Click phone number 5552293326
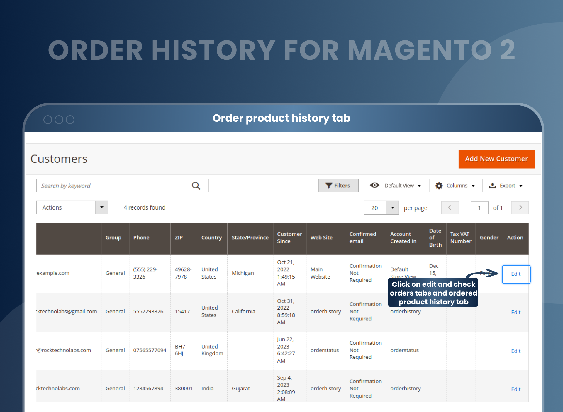This screenshot has height=412, width=563. click(148, 311)
